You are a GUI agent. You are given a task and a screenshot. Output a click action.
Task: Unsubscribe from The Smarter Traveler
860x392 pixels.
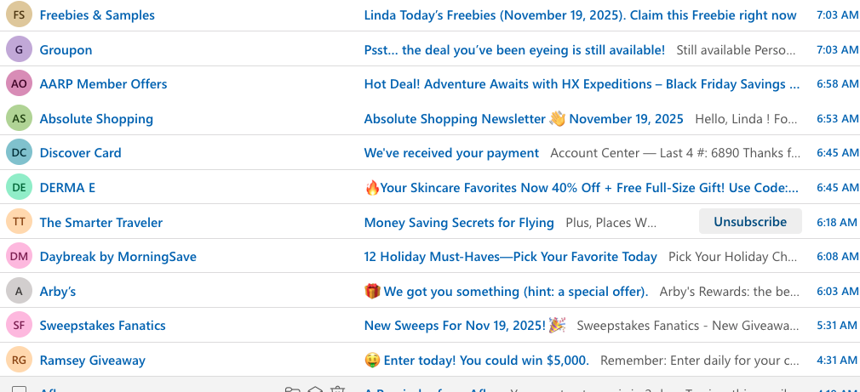tap(749, 222)
